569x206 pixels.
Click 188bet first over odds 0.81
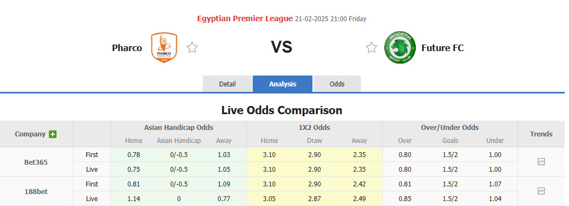405,184
